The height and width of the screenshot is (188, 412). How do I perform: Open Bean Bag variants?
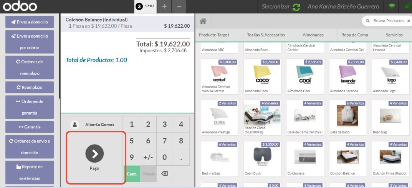coord(390,118)
